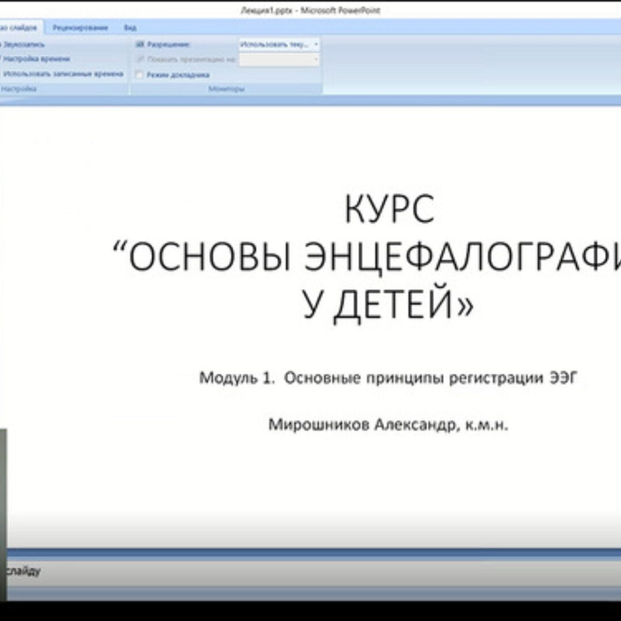621x621 pixels.
Task: Select the Показ слайдов tab
Action: (x=21, y=28)
